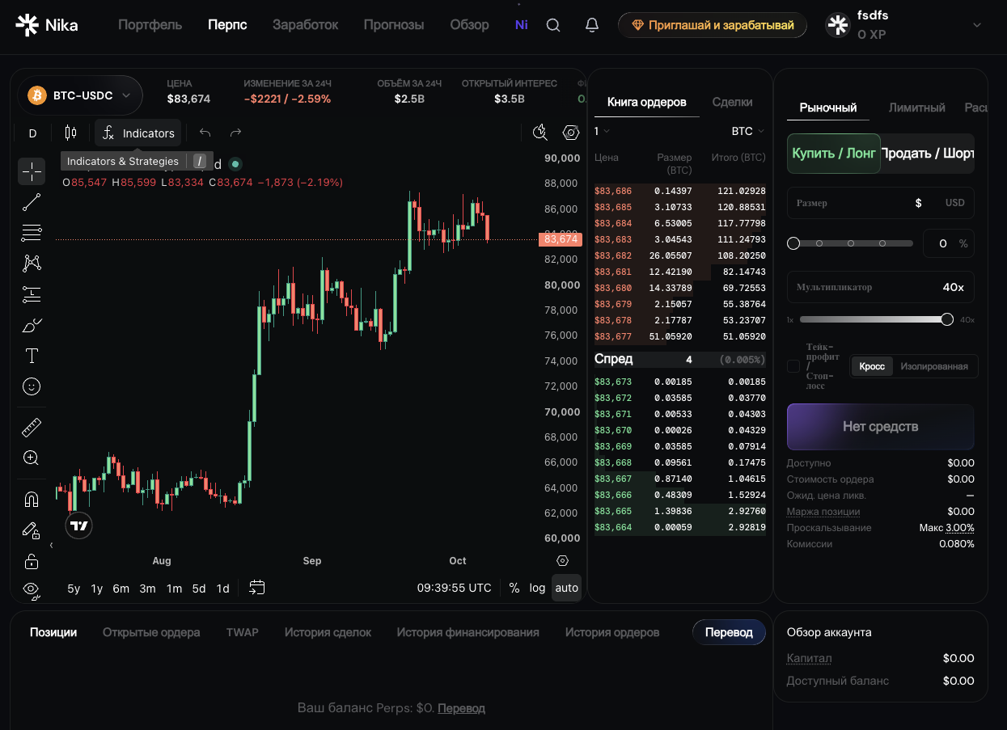Select the ruler measure tool
Viewport: 1007px width, 730px height.
pos(32,427)
